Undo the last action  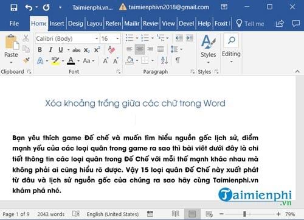[x=29, y=8]
